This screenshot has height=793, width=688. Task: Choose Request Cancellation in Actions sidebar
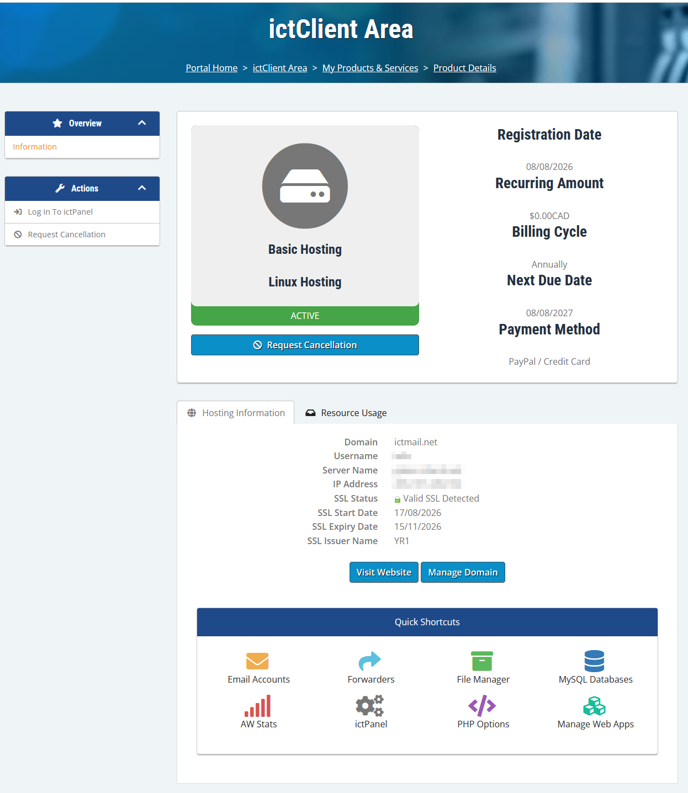82,235
